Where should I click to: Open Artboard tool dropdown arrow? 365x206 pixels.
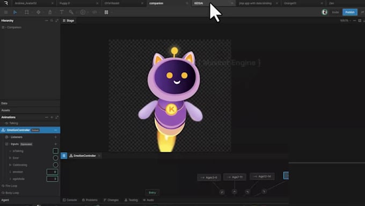click(x=32, y=12)
